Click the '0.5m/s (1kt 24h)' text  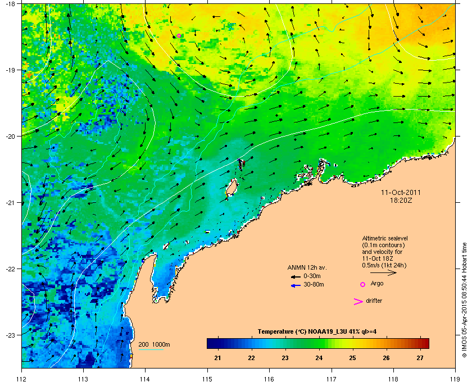384,265
